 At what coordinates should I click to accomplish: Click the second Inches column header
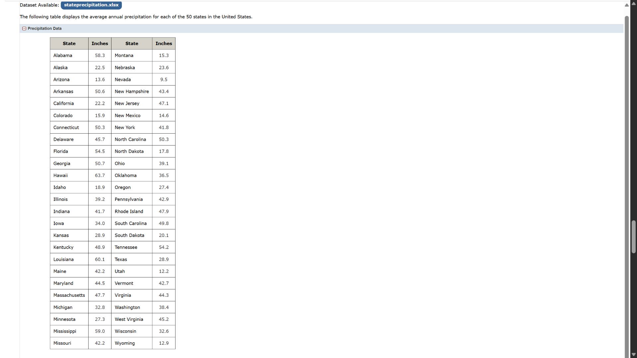[164, 43]
